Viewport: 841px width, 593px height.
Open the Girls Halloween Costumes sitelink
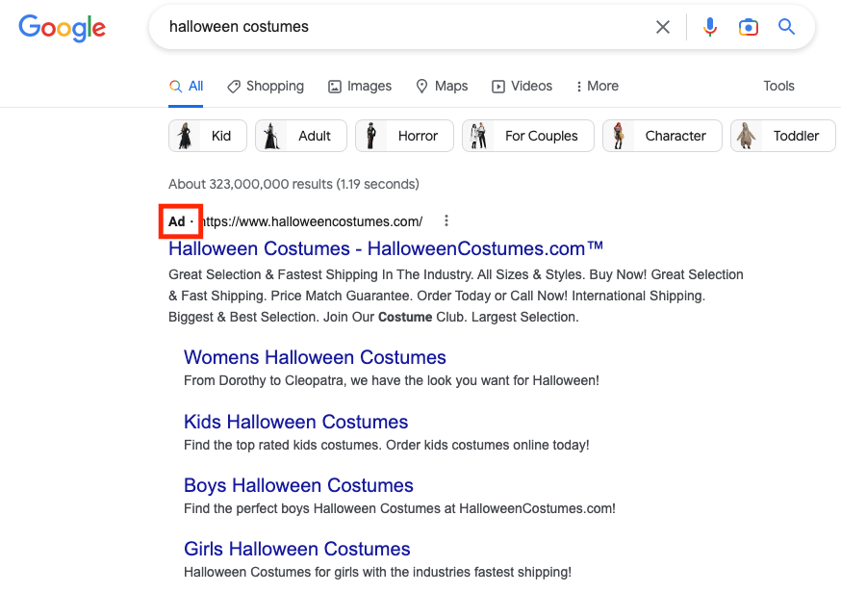click(297, 549)
